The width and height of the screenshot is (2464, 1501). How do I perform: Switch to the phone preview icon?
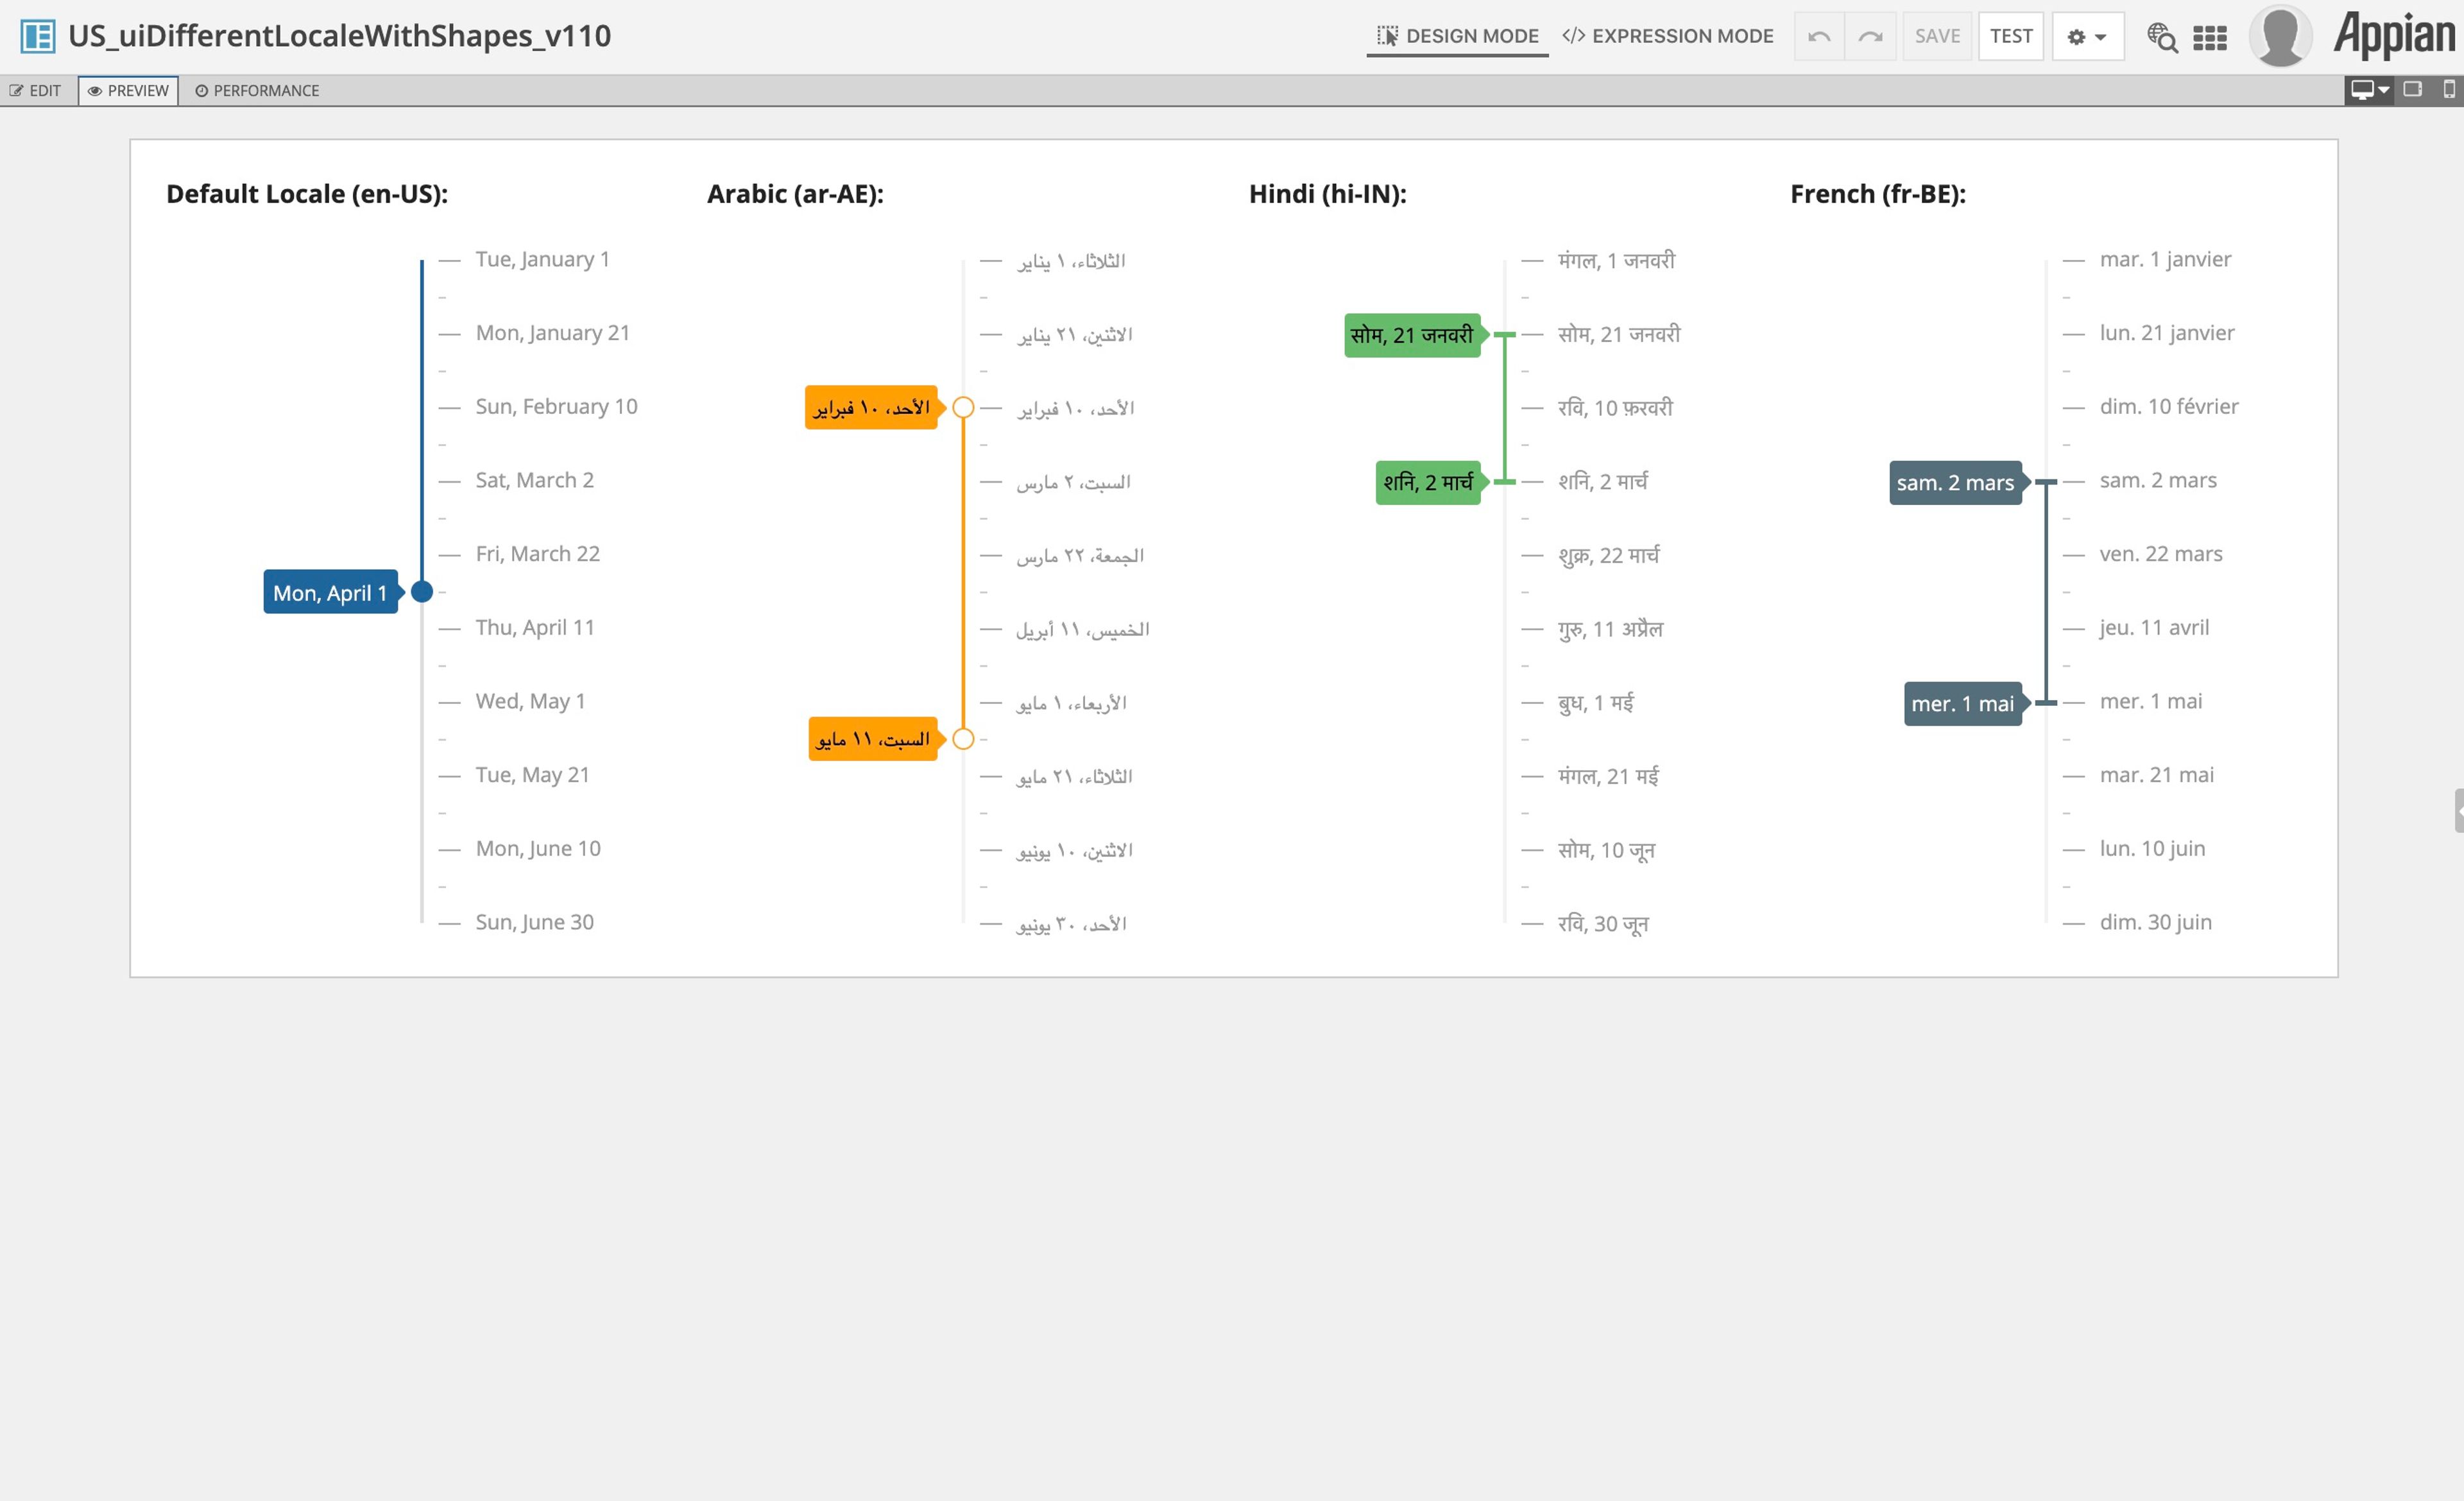tap(2449, 89)
